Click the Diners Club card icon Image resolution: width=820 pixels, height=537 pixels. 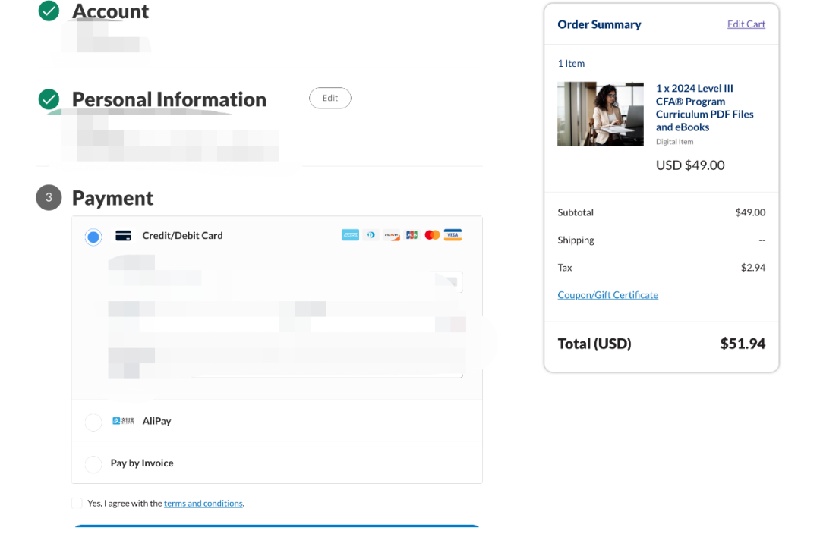point(371,235)
